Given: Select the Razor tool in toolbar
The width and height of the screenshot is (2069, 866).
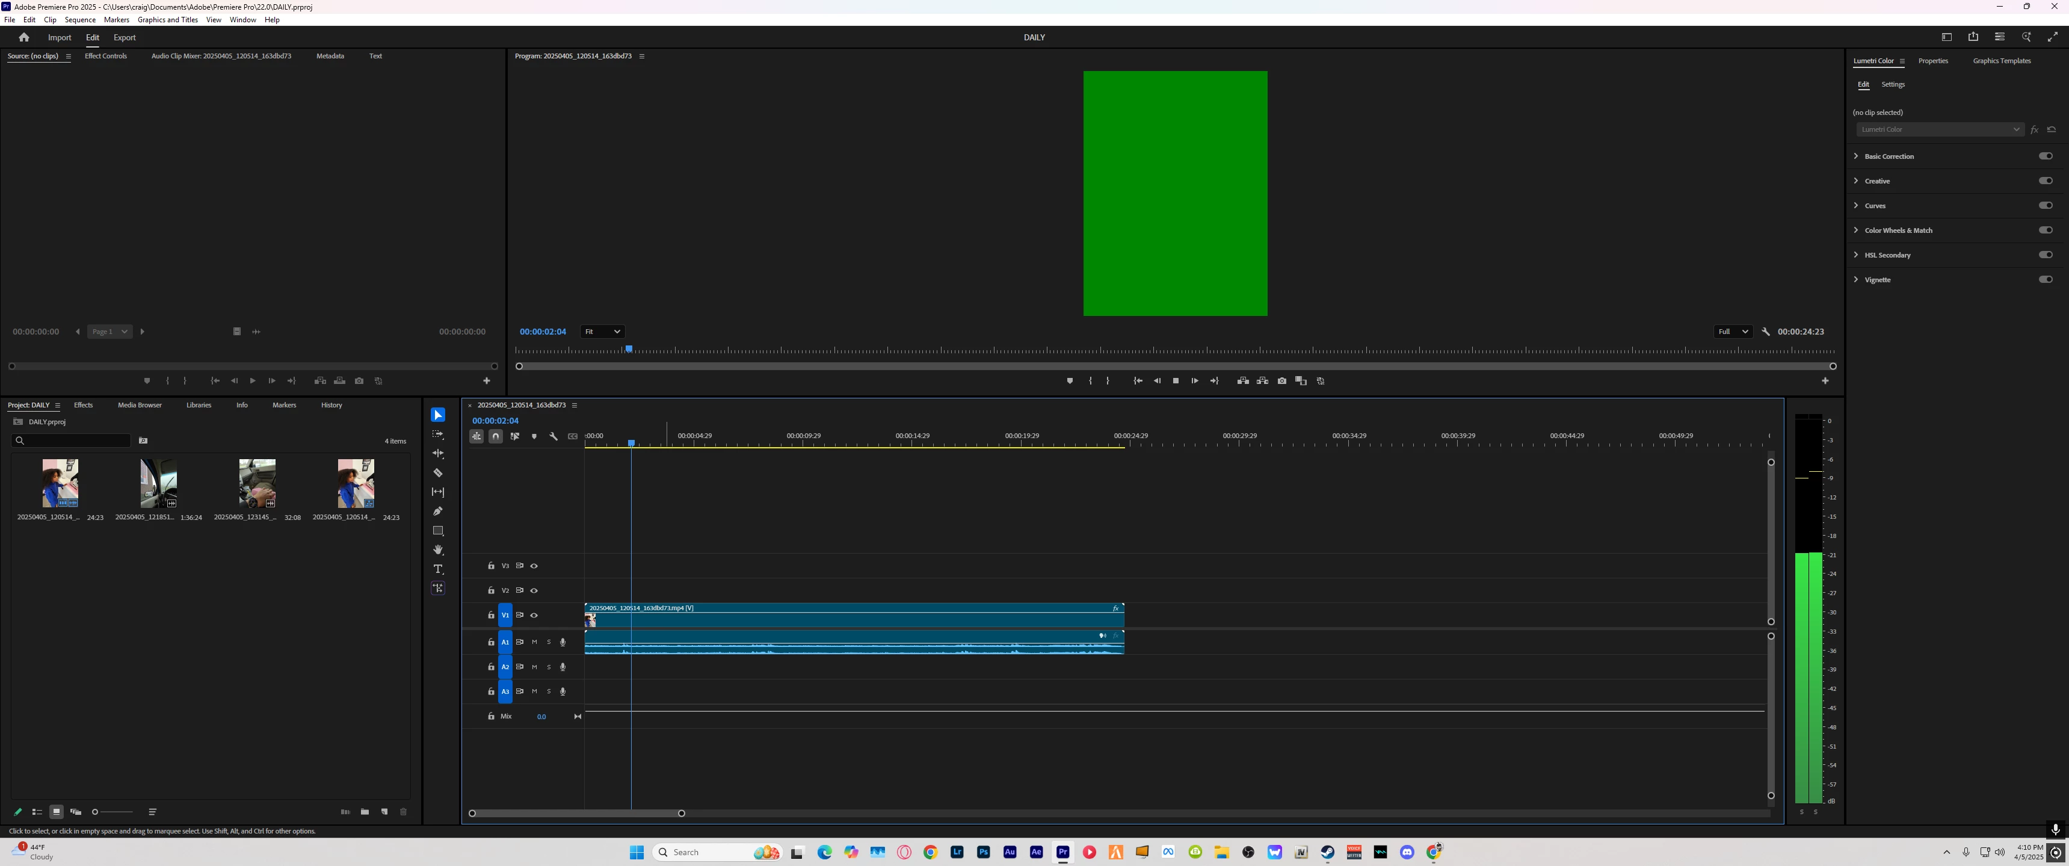Looking at the screenshot, I should click(438, 473).
